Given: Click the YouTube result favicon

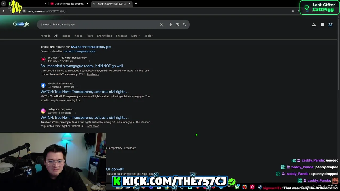Looking at the screenshot, I should tap(43, 59).
